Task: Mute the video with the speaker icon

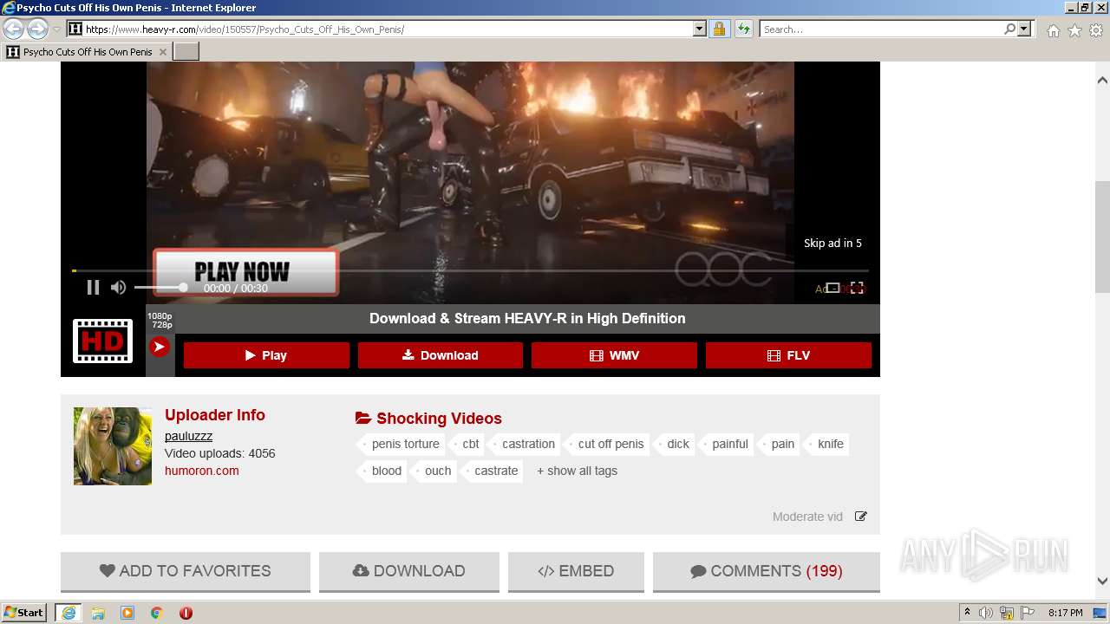Action: [119, 288]
